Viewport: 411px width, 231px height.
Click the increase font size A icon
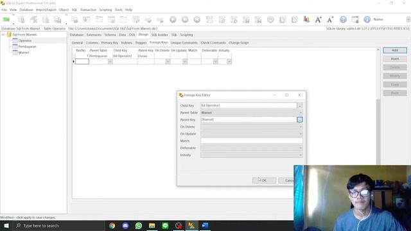(x=319, y=19)
